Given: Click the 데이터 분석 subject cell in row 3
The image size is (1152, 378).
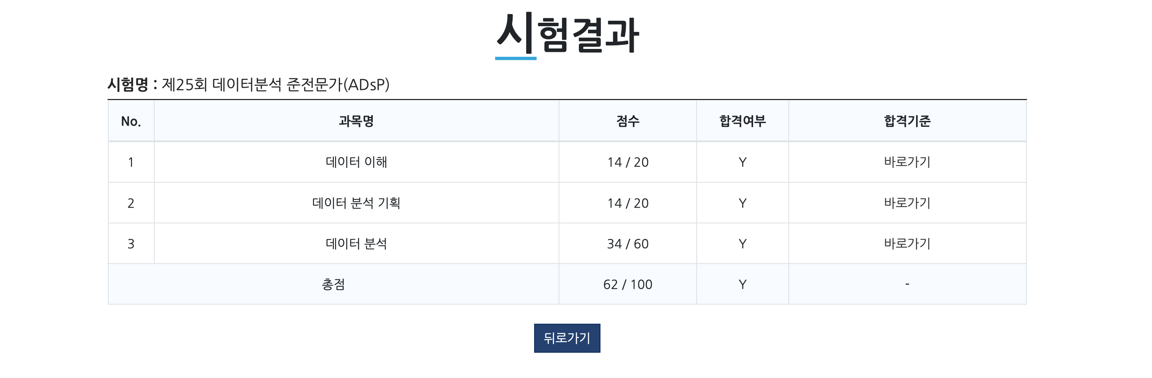Looking at the screenshot, I should (356, 244).
